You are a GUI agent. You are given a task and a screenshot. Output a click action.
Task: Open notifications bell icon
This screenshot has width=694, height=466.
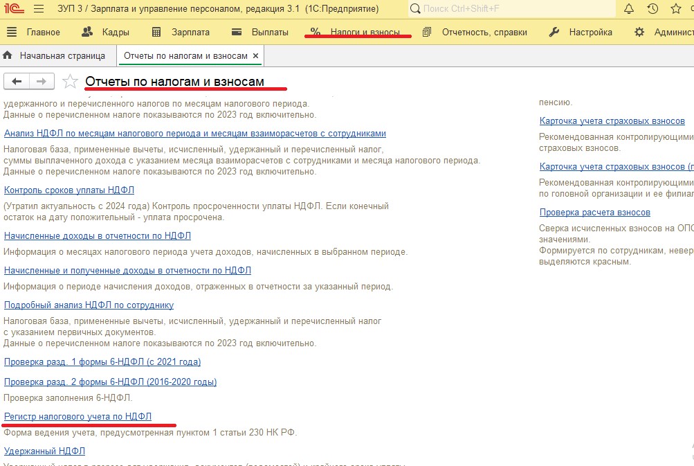click(x=628, y=8)
